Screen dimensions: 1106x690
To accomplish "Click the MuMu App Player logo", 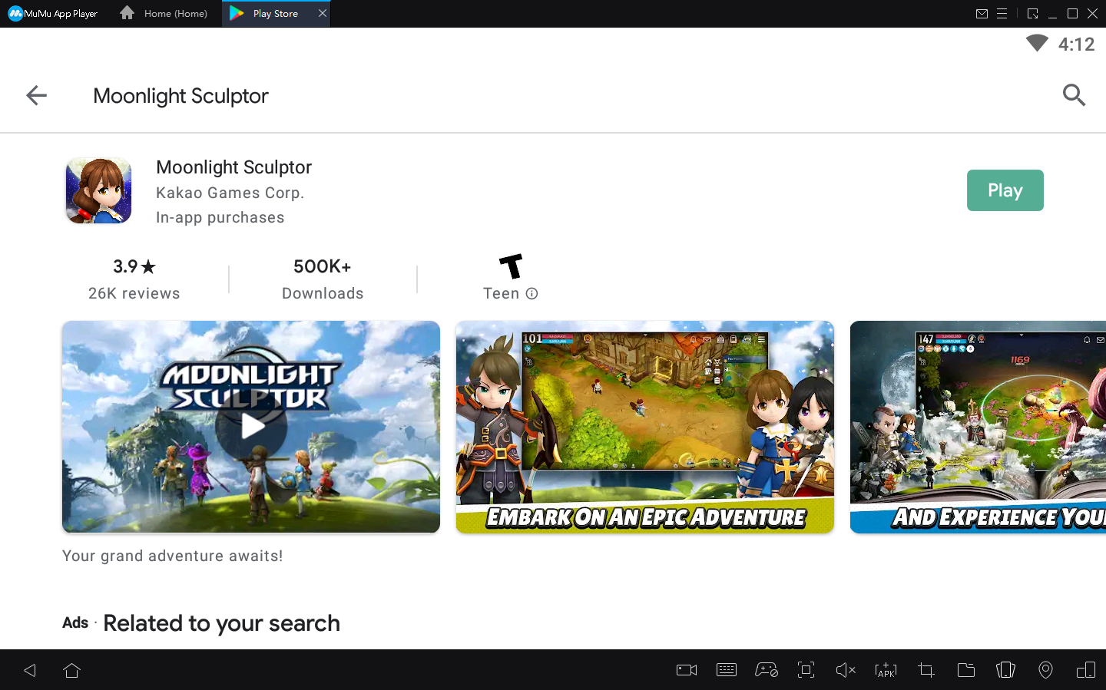I will [53, 14].
